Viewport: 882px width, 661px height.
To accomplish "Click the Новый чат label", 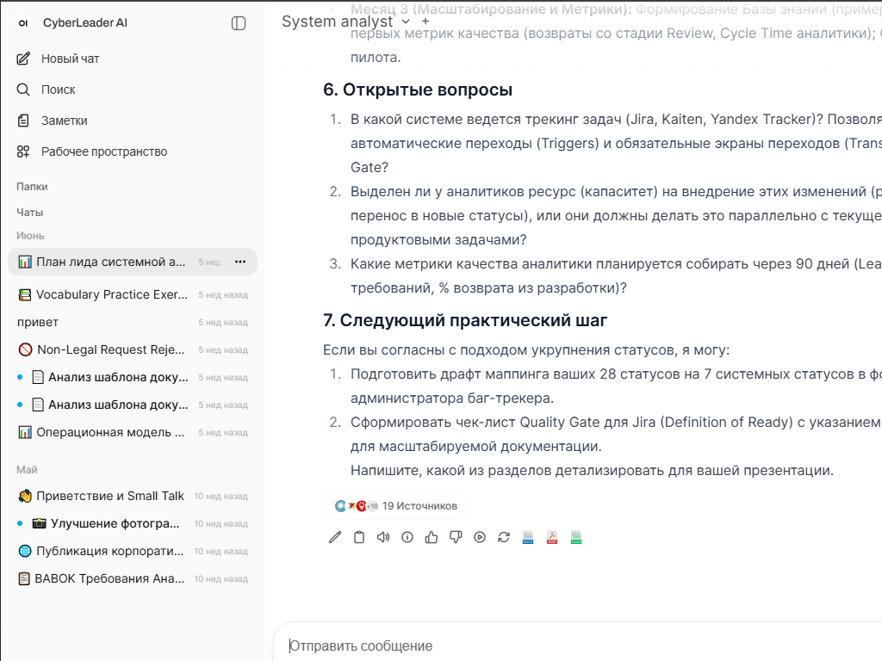I will click(x=71, y=59).
